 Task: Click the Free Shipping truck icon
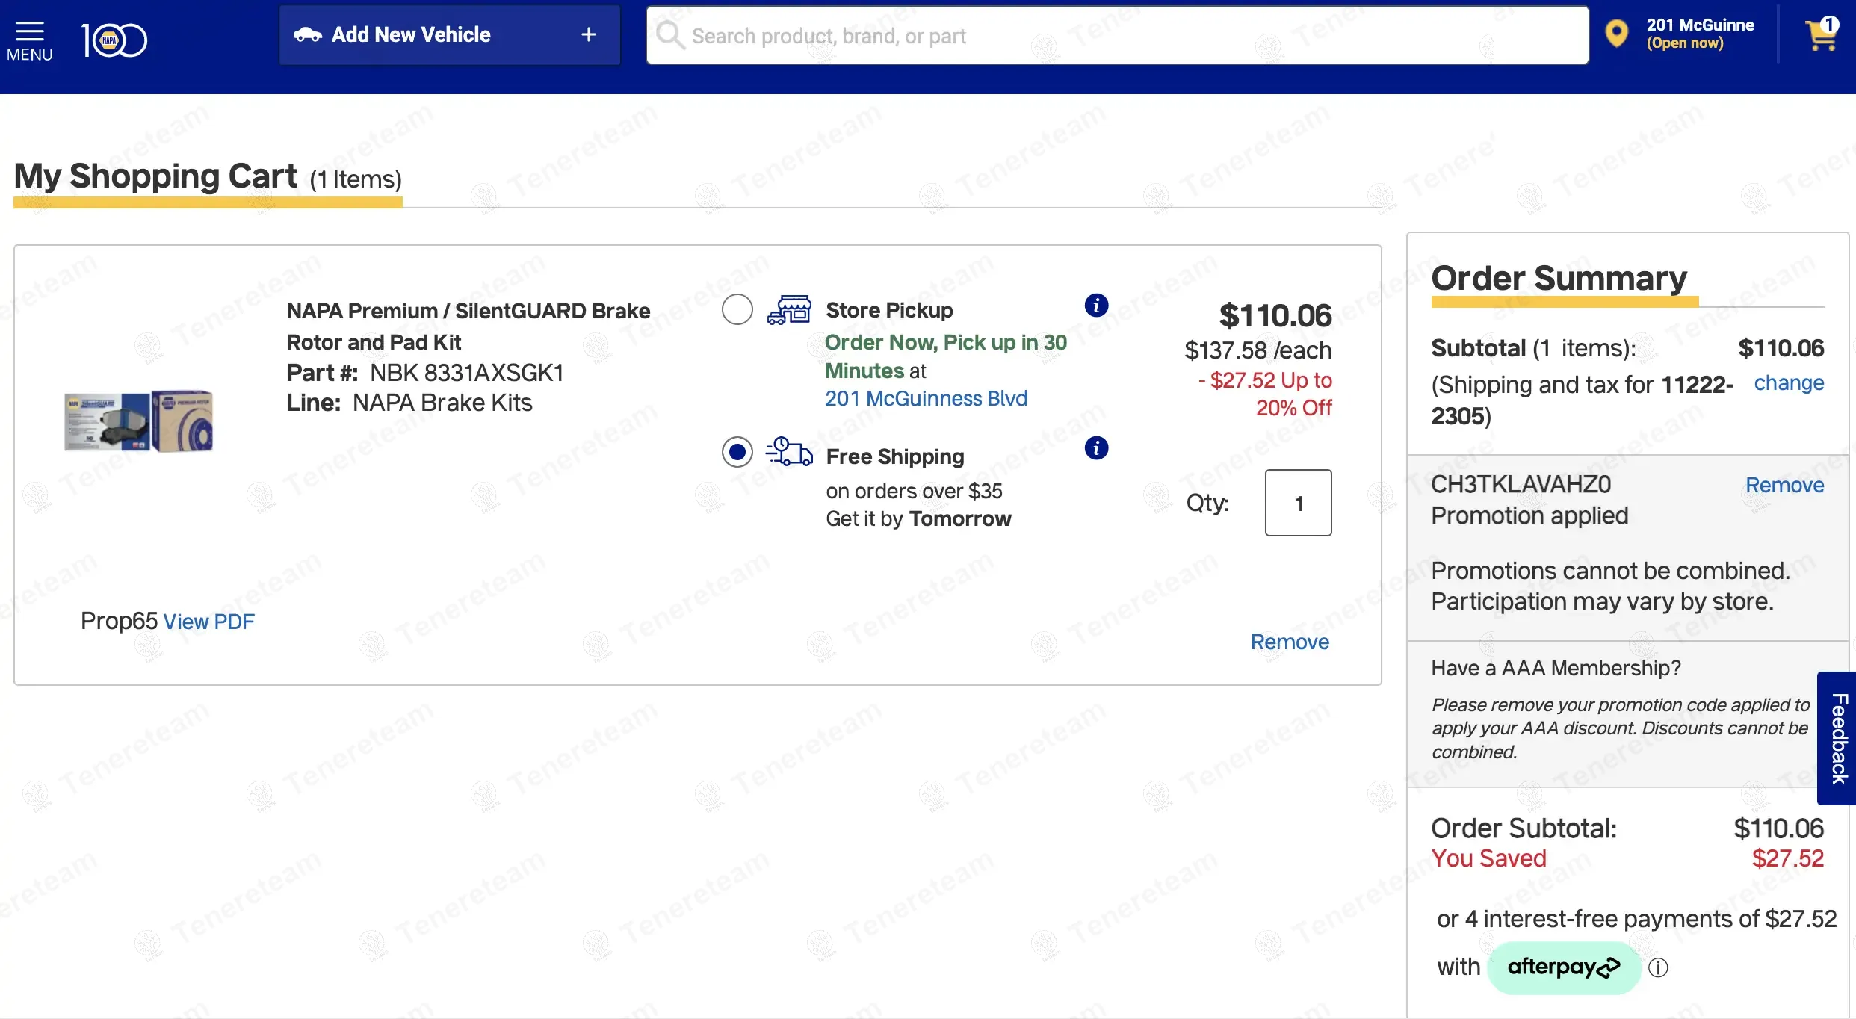(789, 452)
